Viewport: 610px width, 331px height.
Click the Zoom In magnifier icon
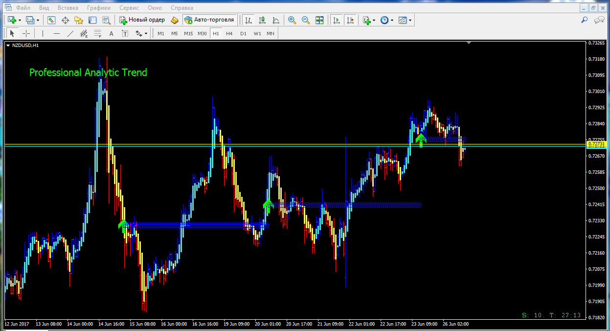292,20
